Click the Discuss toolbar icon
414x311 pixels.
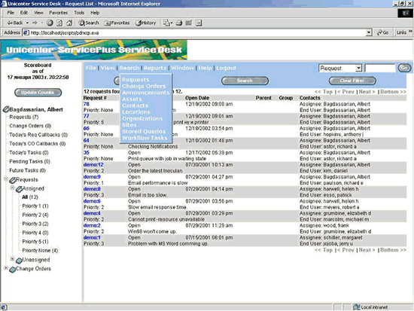pos(199,23)
